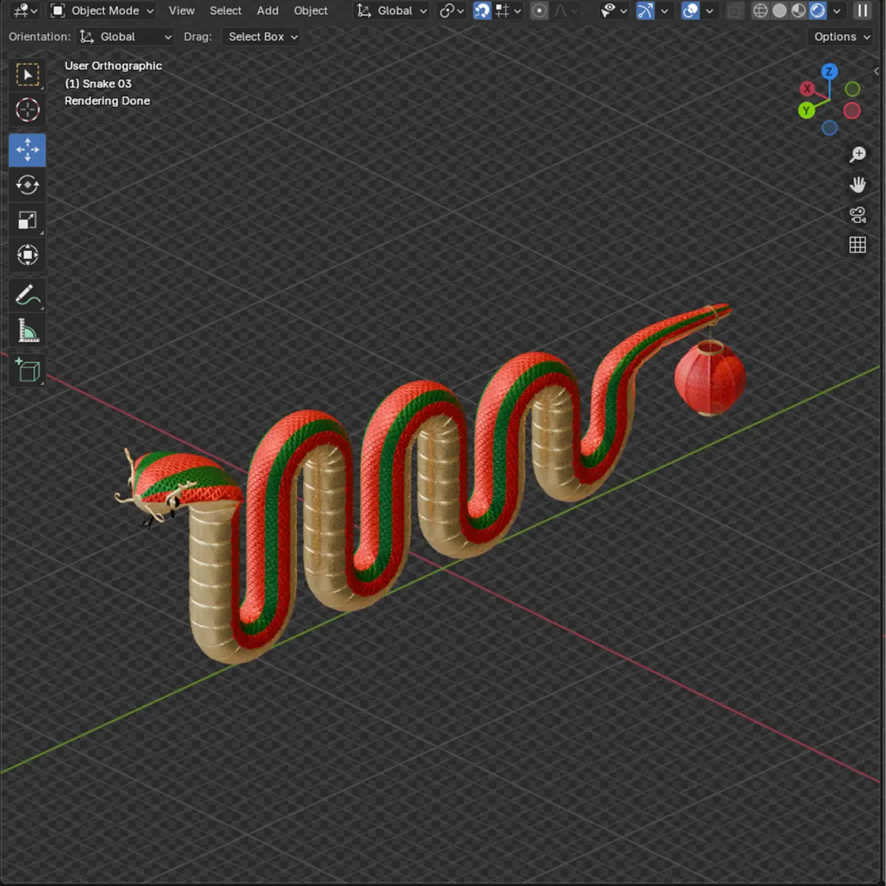The width and height of the screenshot is (886, 886).
Task: Open the Object Mode dropdown
Action: (102, 10)
